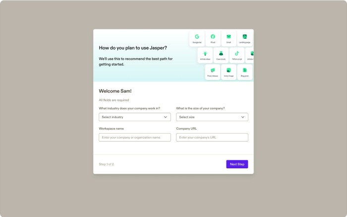Focus the Workspace name input field
Screen dimensions: 347x217
pyautogui.click(x=135, y=137)
